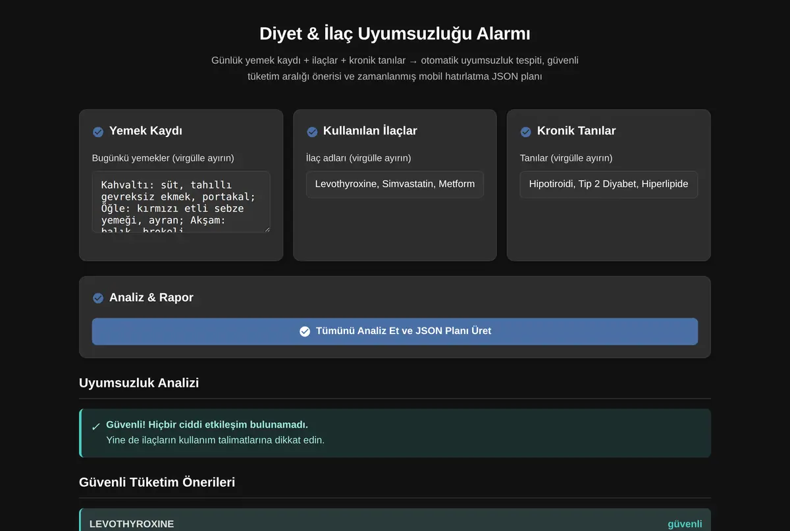
Task: Click the güvenli status on the LEVOTHYROXINE card
Action: pos(685,524)
